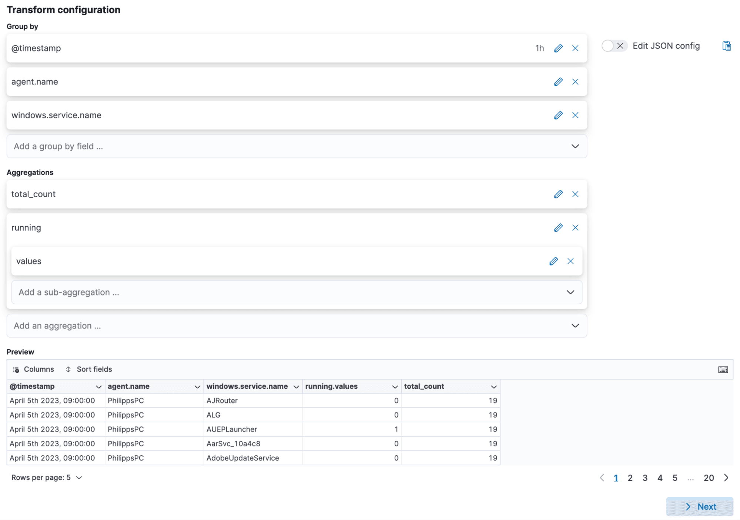Remove the agent.name group by field
The height and width of the screenshot is (520, 740).
[x=575, y=82]
